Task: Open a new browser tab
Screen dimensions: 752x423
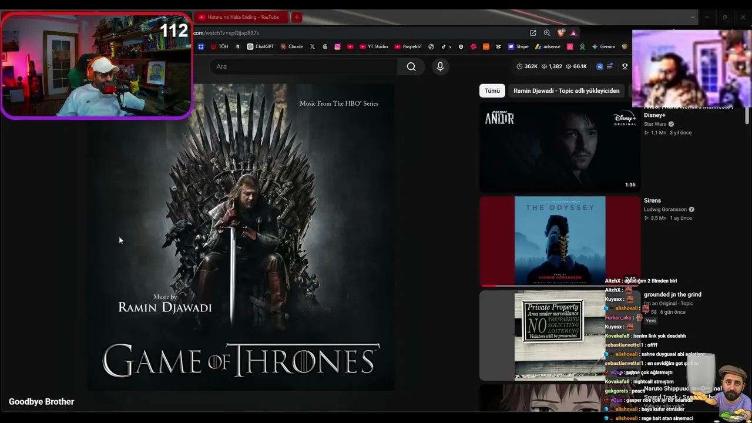Action: click(x=297, y=17)
